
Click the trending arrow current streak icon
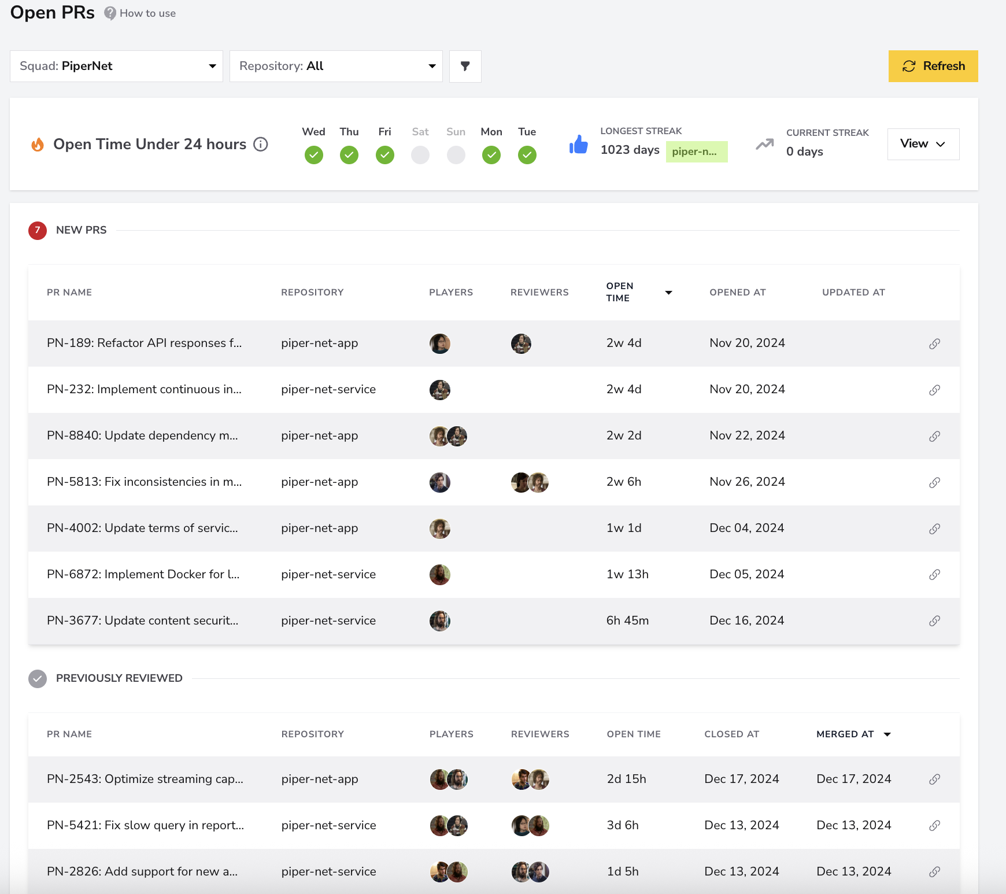[x=765, y=144]
